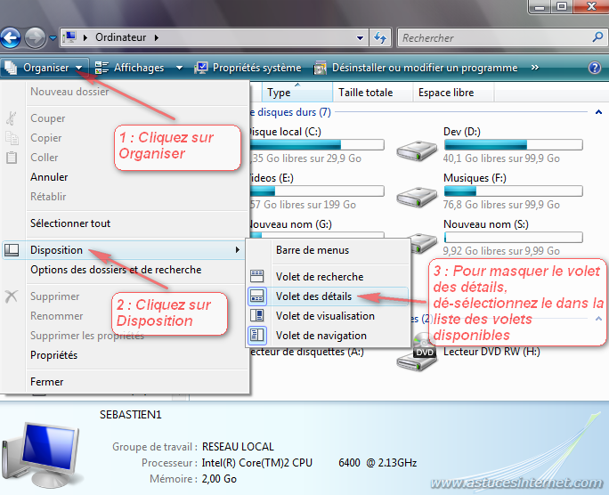Choose Rétablir in the Organiser menu
The height and width of the screenshot is (495, 609).
coord(48,197)
